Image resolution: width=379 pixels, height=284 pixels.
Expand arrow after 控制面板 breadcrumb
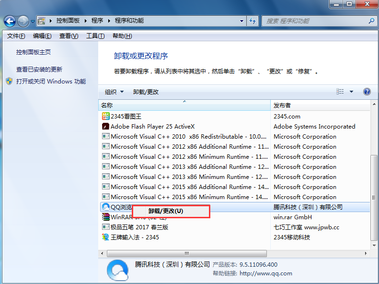click(x=86, y=21)
